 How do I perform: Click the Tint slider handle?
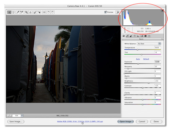pos(141,55)
